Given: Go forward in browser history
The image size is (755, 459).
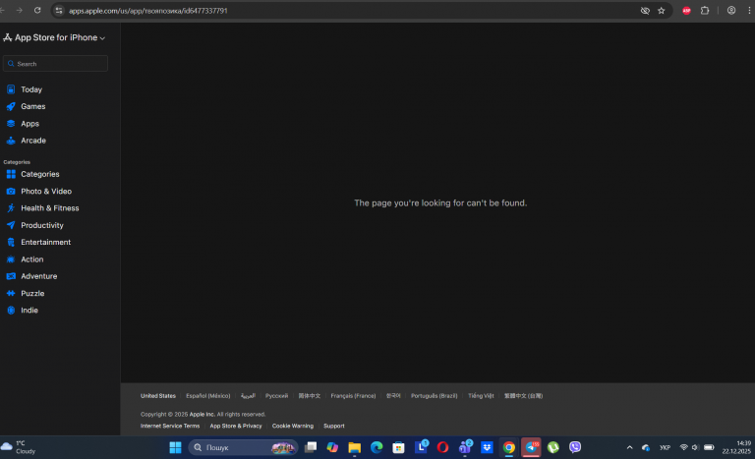Looking at the screenshot, I should (20, 10).
